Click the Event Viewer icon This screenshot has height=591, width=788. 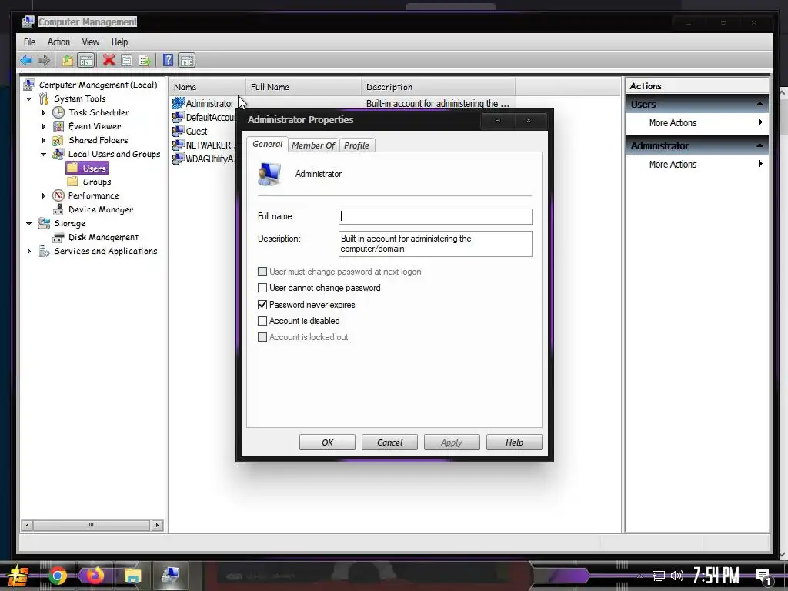point(58,126)
